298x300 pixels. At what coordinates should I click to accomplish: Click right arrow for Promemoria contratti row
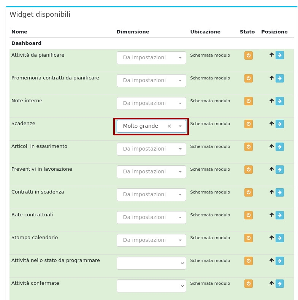pos(280,78)
